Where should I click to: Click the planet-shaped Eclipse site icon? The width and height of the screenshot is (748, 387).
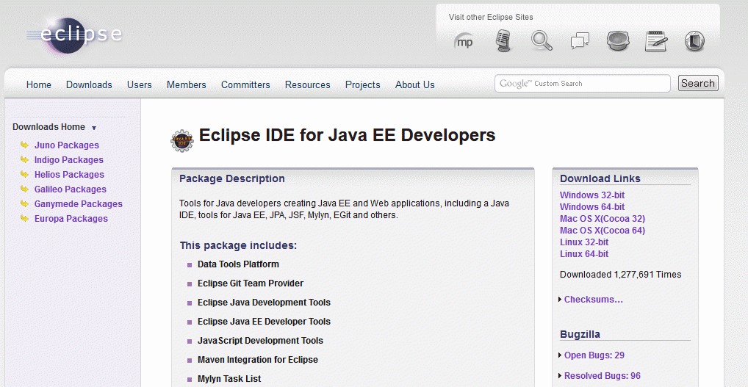coord(618,40)
